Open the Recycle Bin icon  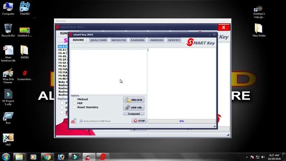coord(8,30)
